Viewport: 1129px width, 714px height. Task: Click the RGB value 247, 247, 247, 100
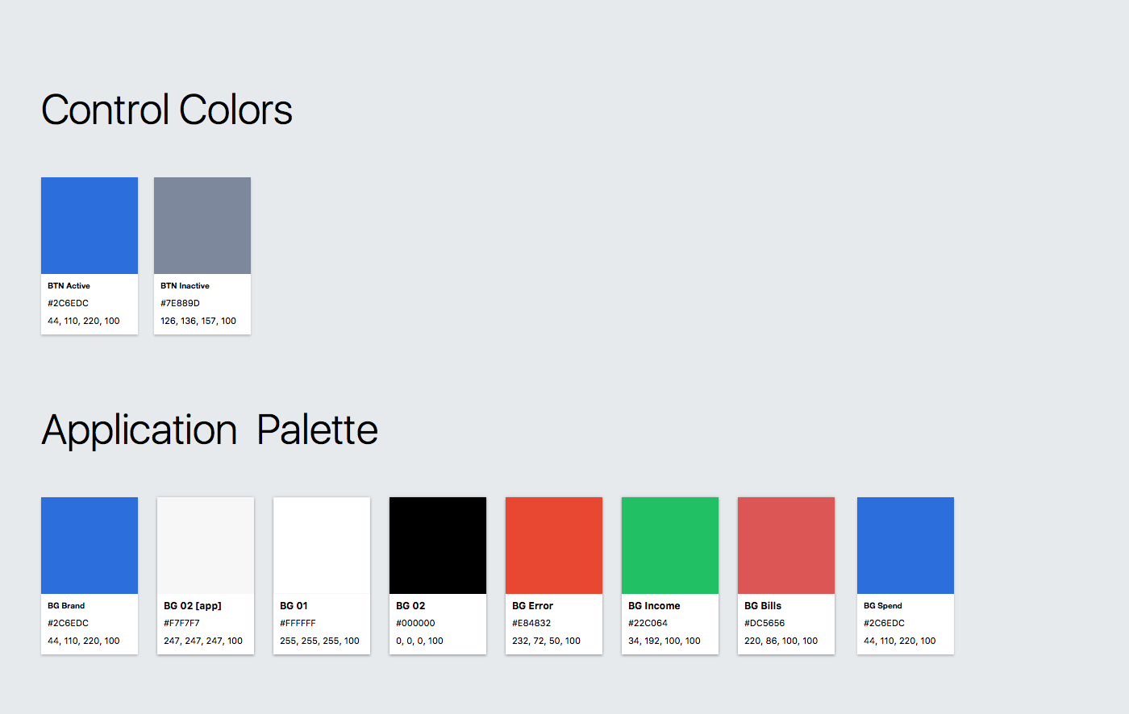[203, 641]
